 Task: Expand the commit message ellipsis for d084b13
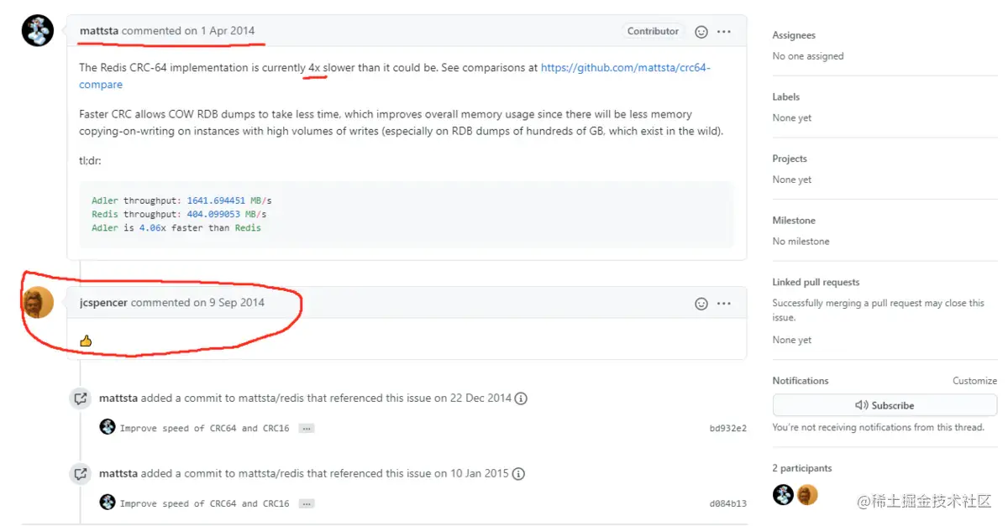[307, 504]
